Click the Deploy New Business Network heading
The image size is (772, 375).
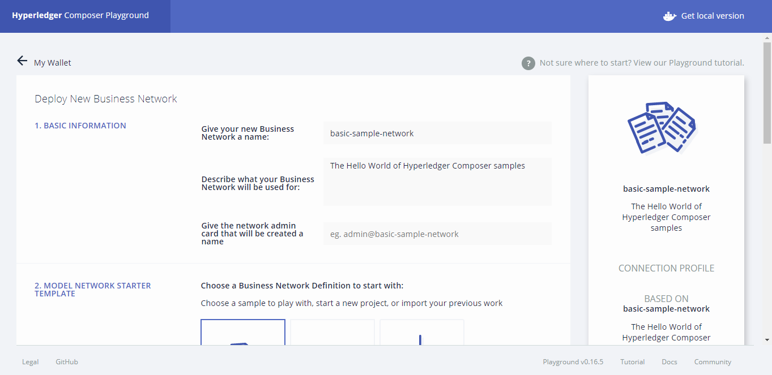click(x=106, y=99)
